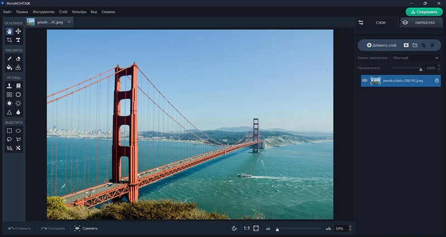The image size is (446, 237).
Task: Select the rounded square retouch tool
Action: (x=18, y=94)
